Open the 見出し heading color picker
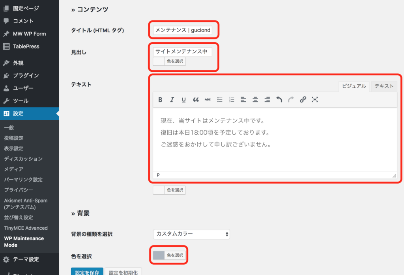 [169, 61]
